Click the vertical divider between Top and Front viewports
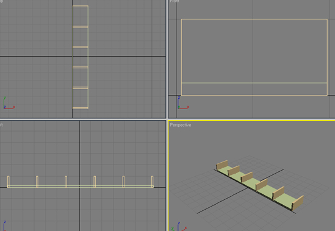The height and width of the screenshot is (231, 335). click(167, 59)
